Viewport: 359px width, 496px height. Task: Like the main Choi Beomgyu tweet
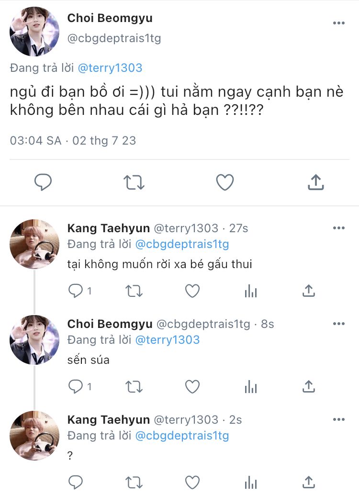click(x=224, y=182)
